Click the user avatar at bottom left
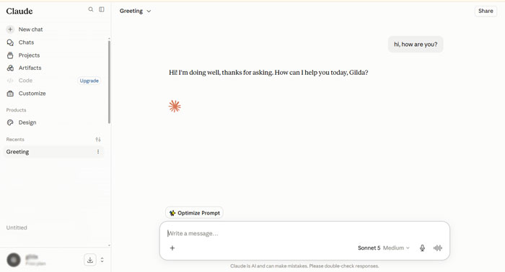Screen dimensions: 505x272 [x=14, y=260]
